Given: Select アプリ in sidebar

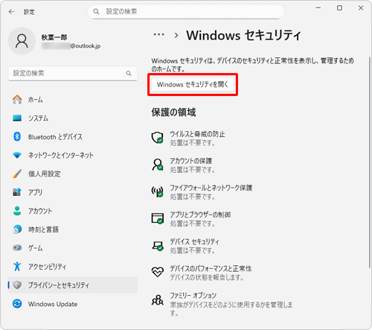Looking at the screenshot, I should [73, 192].
